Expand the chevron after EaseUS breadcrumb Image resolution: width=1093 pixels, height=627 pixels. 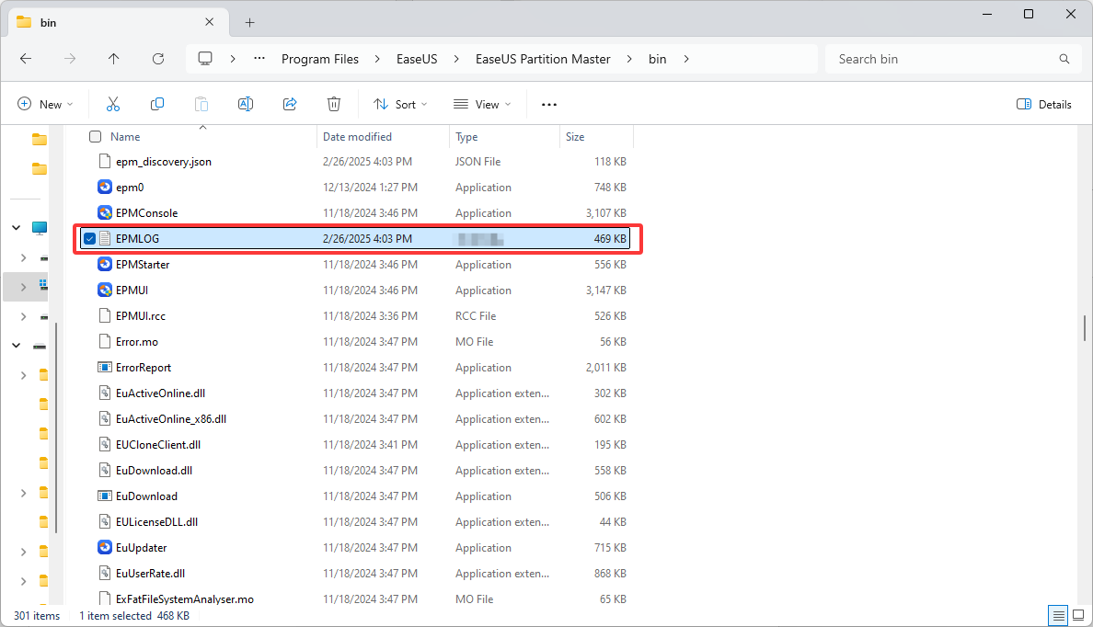pos(456,59)
